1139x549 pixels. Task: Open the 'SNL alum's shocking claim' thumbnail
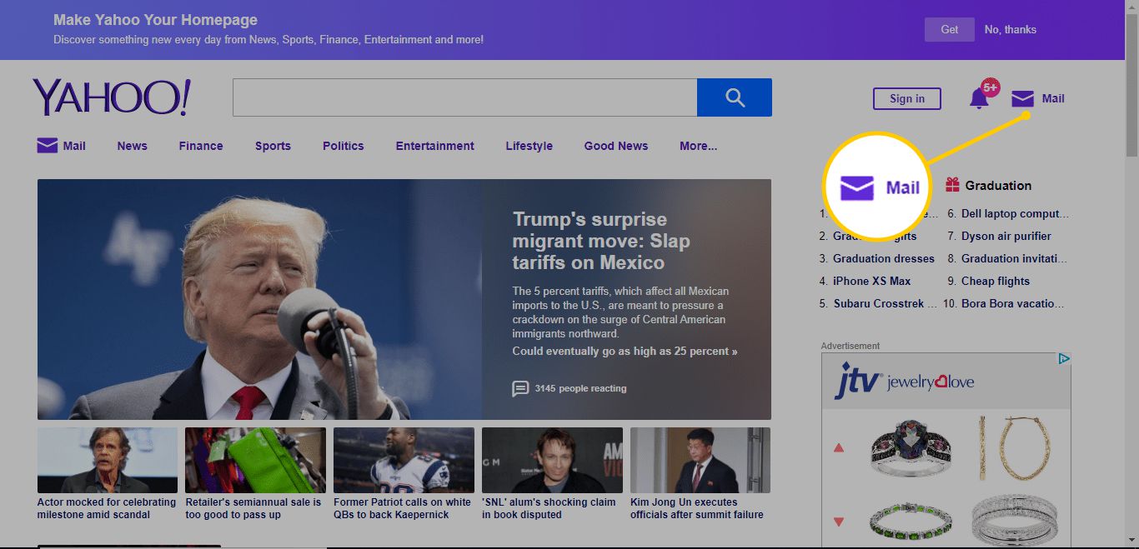coord(552,460)
